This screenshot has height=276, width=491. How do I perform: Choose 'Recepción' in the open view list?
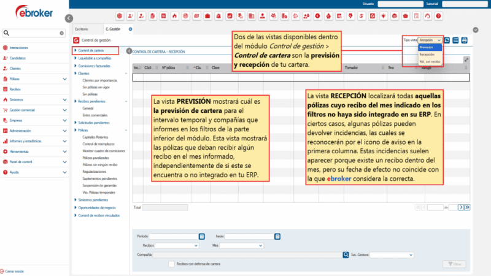[x=430, y=55]
